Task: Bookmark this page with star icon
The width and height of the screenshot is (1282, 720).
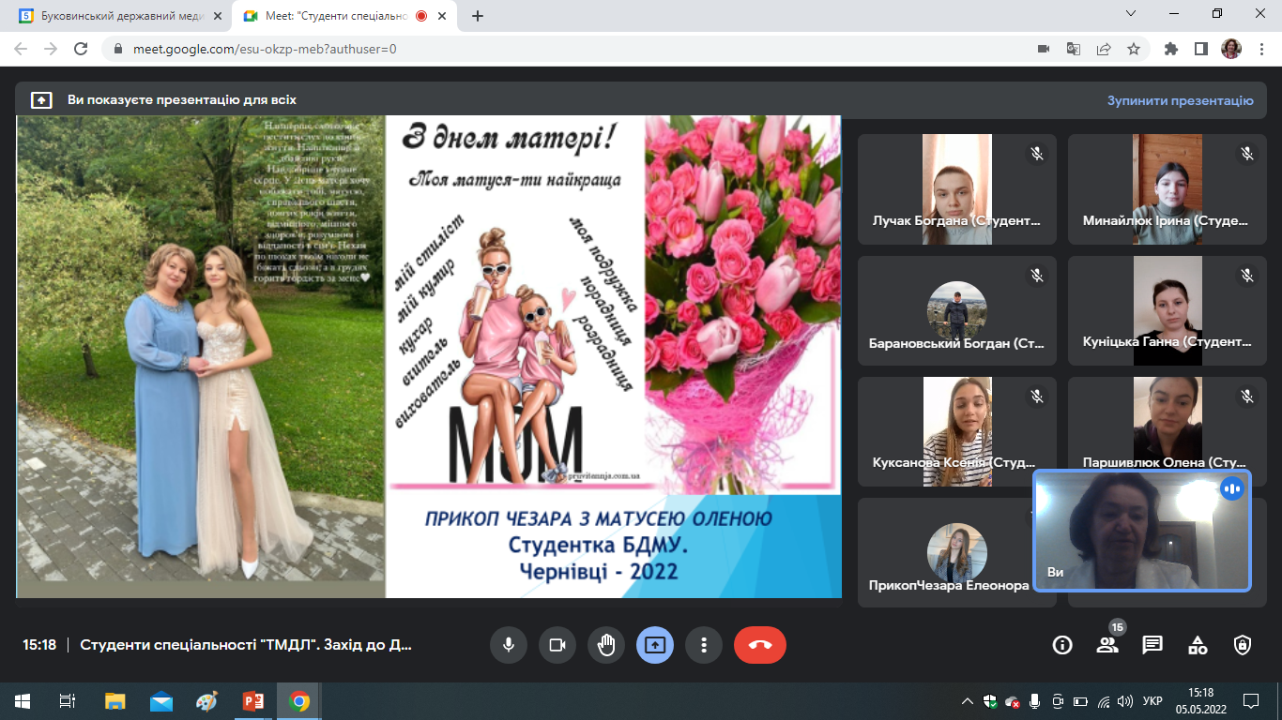Action: pos(1134,49)
